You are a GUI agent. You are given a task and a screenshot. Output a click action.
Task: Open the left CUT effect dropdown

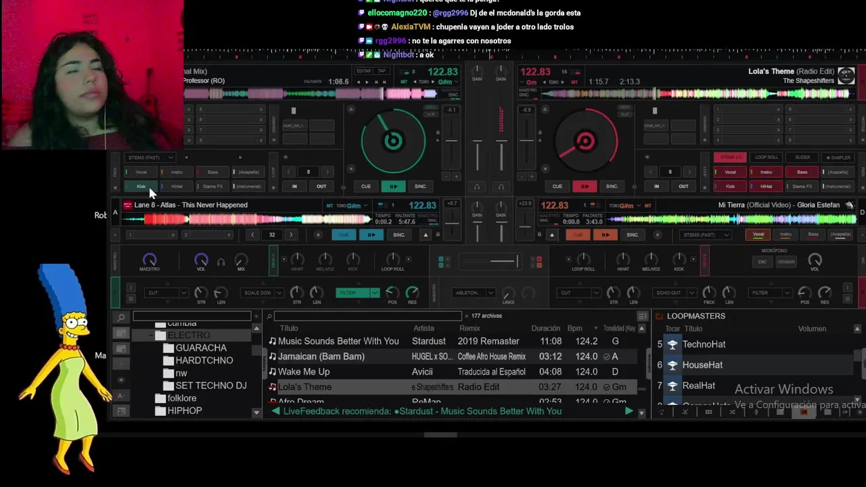[168, 293]
